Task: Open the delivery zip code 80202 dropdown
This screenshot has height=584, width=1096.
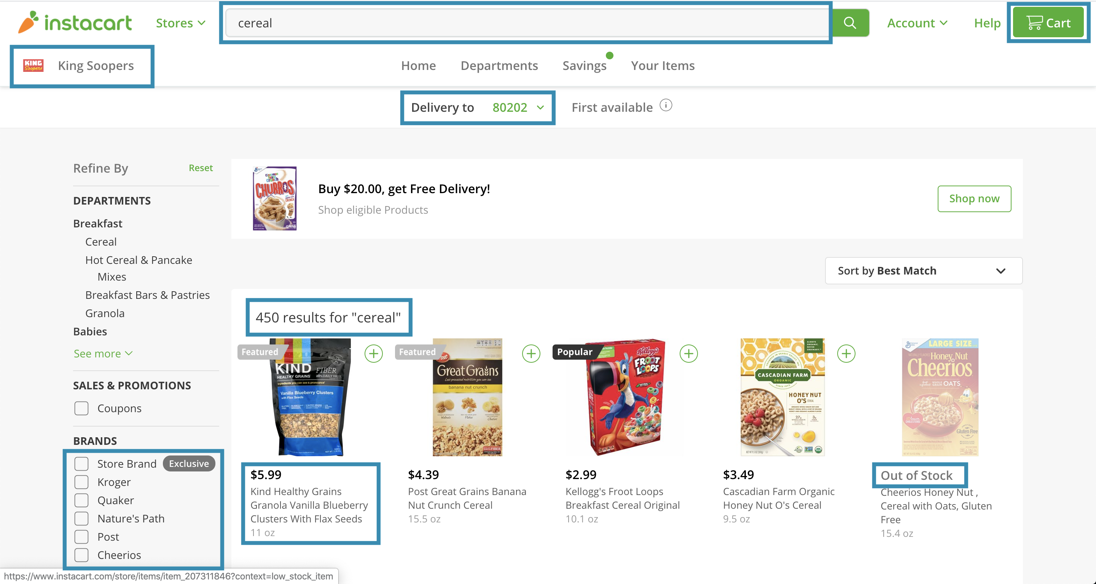Action: coord(519,108)
